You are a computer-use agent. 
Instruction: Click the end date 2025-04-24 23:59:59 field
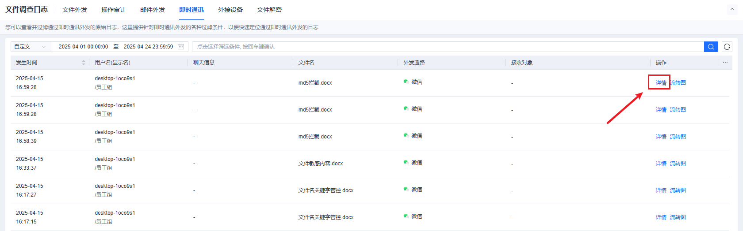[x=148, y=47]
